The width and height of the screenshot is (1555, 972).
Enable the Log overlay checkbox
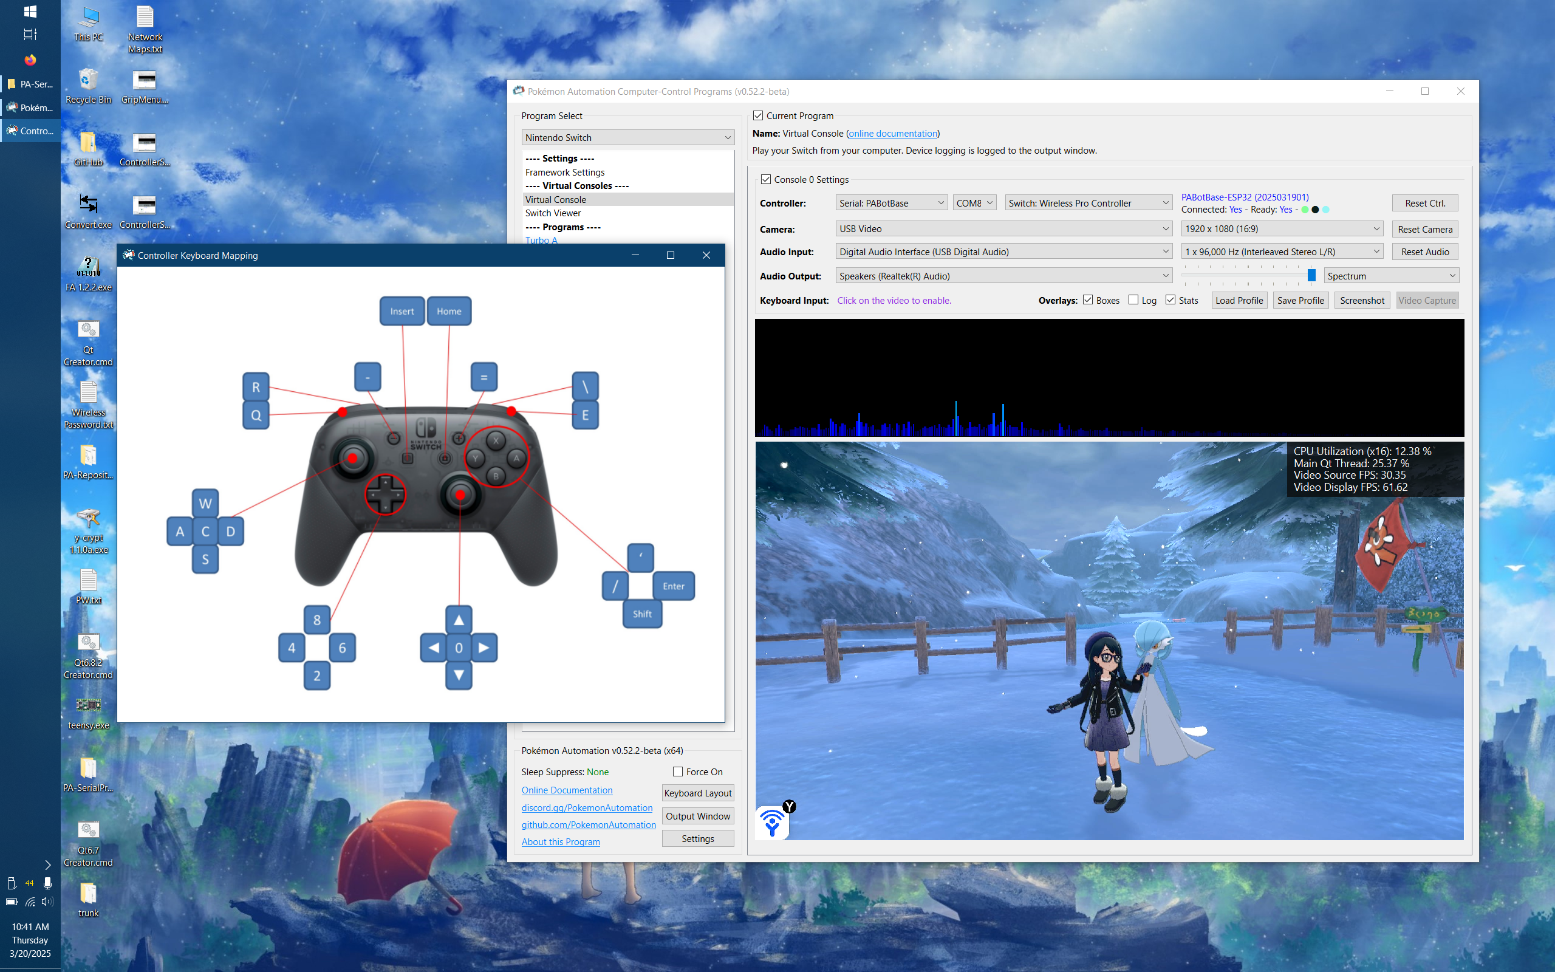1133,299
